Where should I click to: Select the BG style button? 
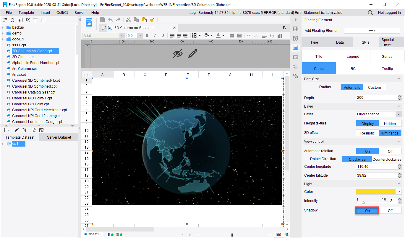[x=353, y=68]
